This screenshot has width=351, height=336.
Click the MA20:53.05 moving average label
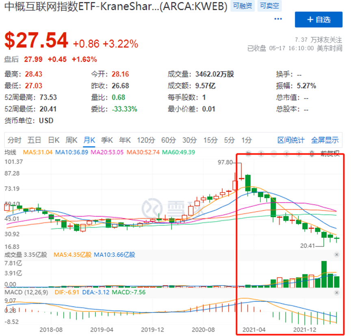click(107, 152)
